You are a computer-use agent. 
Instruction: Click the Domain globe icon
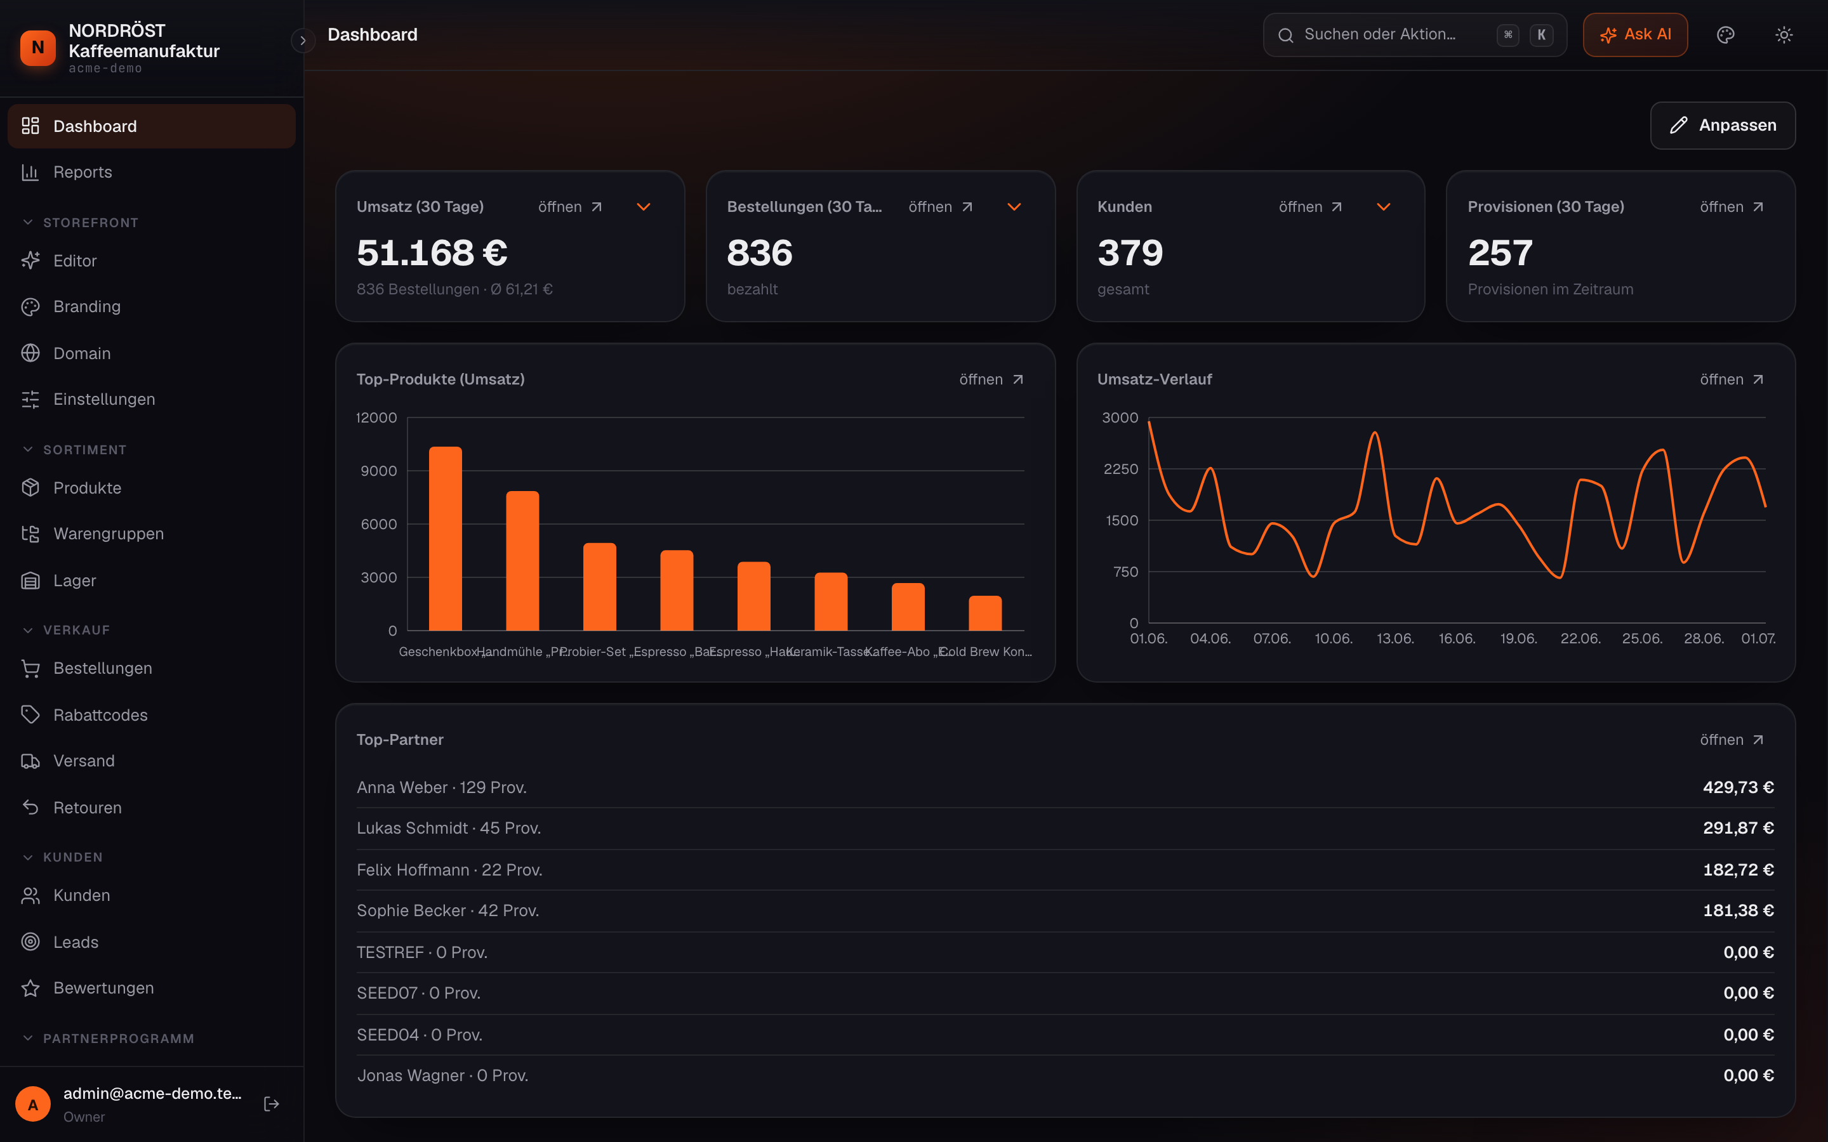(x=30, y=353)
